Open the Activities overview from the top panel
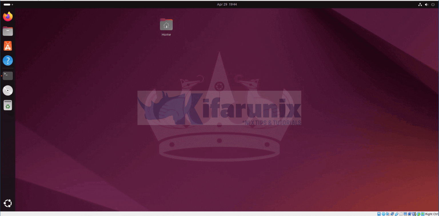Screen dimensions: 439x216 (7, 4)
